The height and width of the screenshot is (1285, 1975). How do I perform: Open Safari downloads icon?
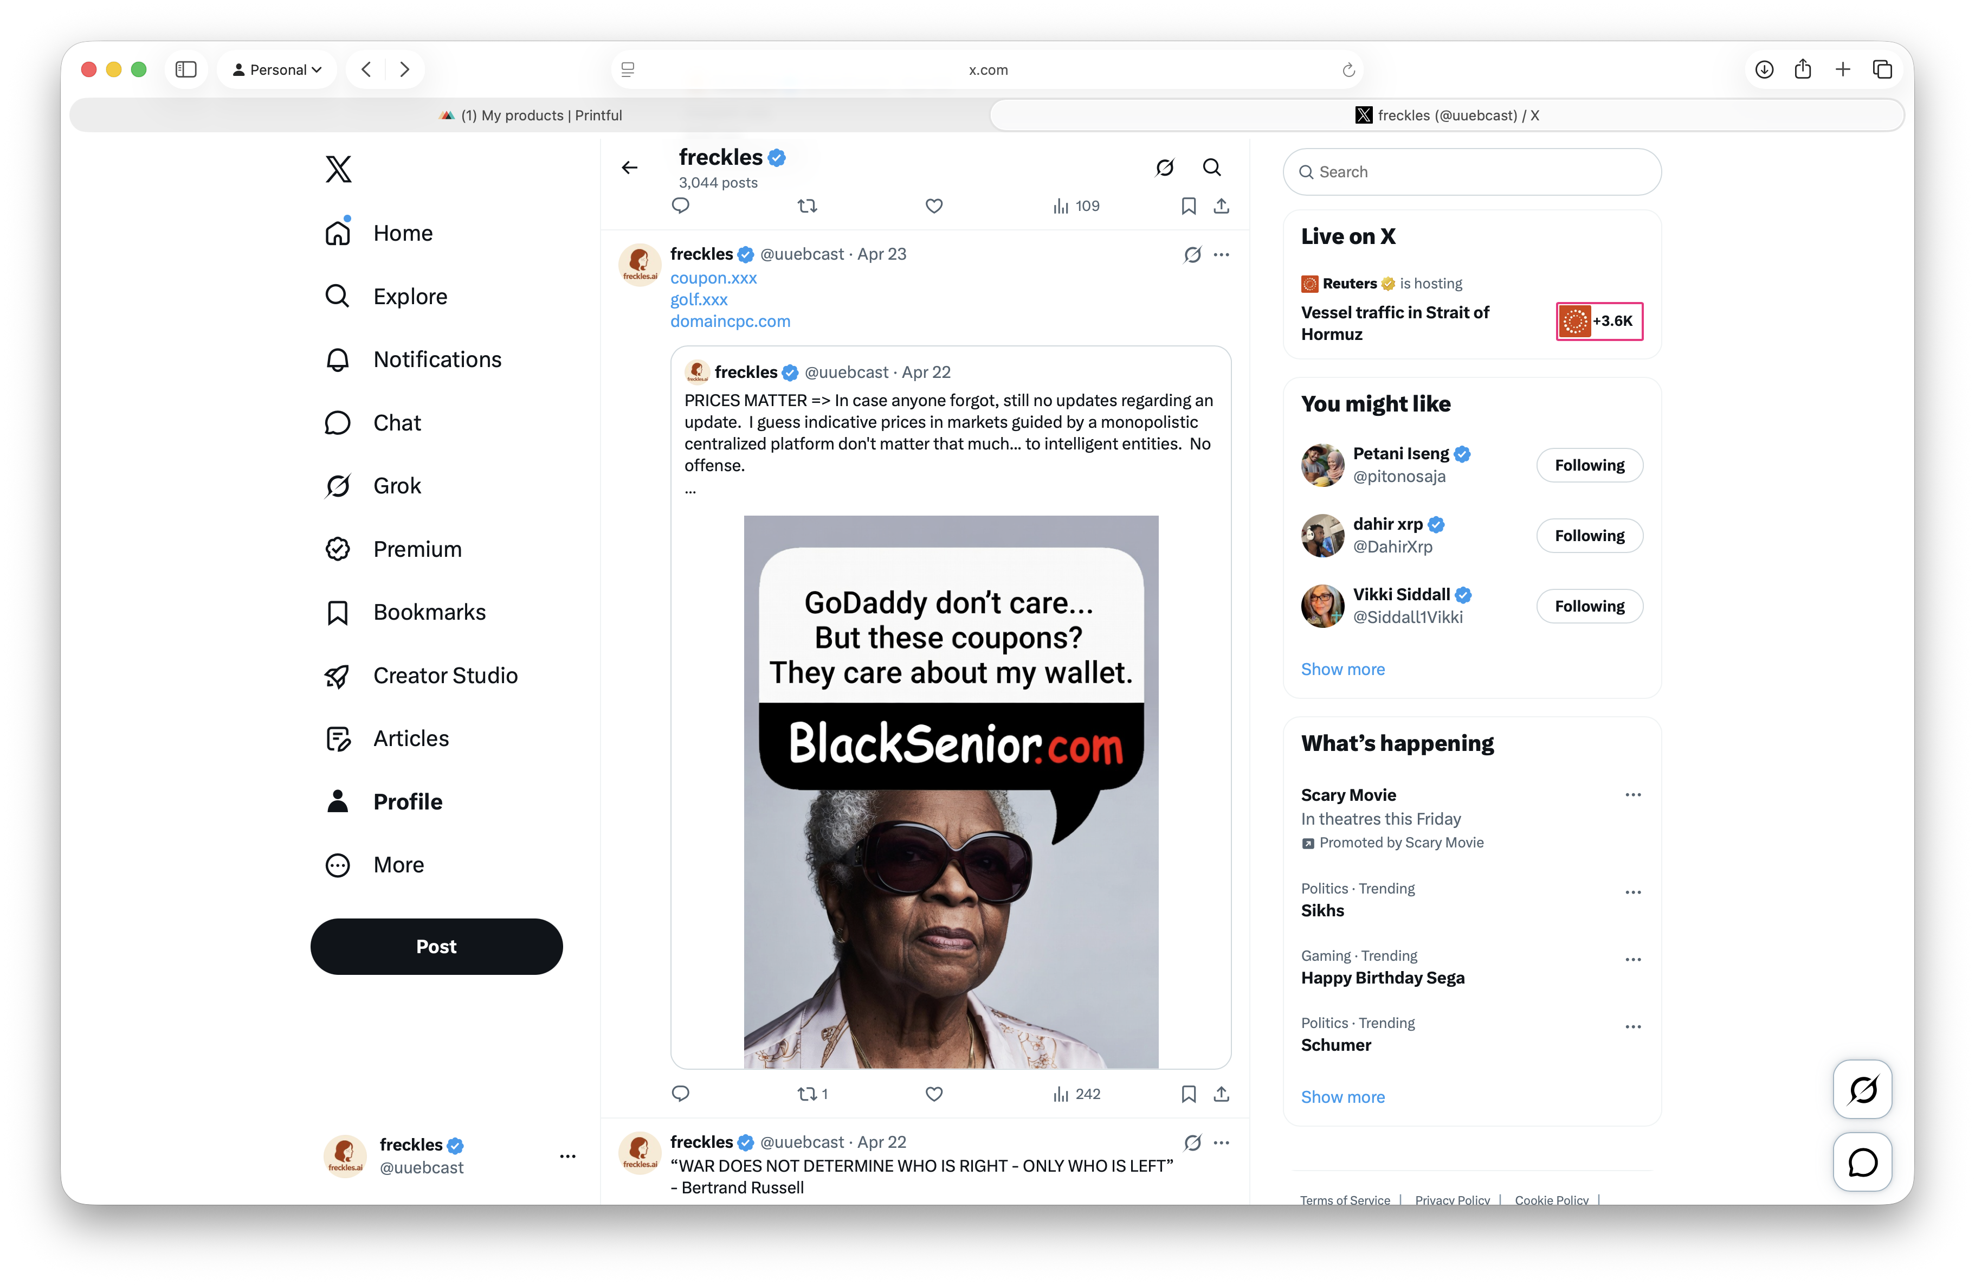[1764, 70]
